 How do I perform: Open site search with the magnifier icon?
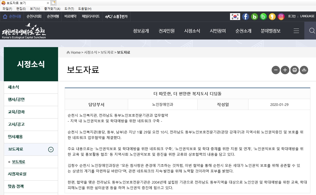[x=312, y=31]
